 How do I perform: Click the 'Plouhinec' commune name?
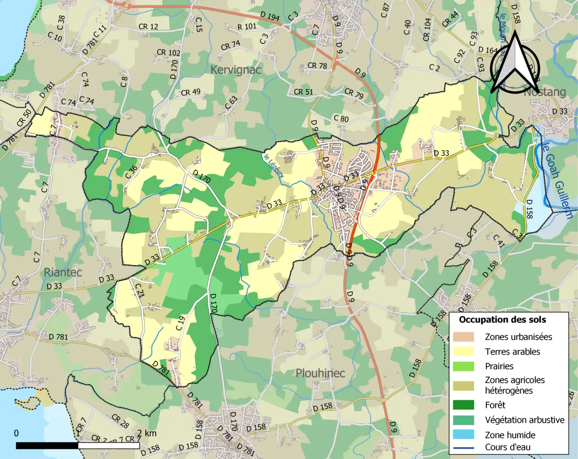[320, 373]
